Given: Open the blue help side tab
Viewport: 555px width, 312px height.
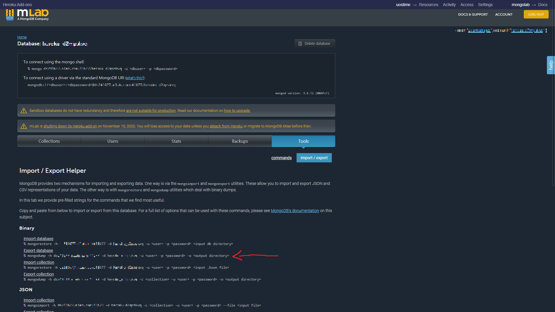Looking at the screenshot, I should tap(551, 65).
